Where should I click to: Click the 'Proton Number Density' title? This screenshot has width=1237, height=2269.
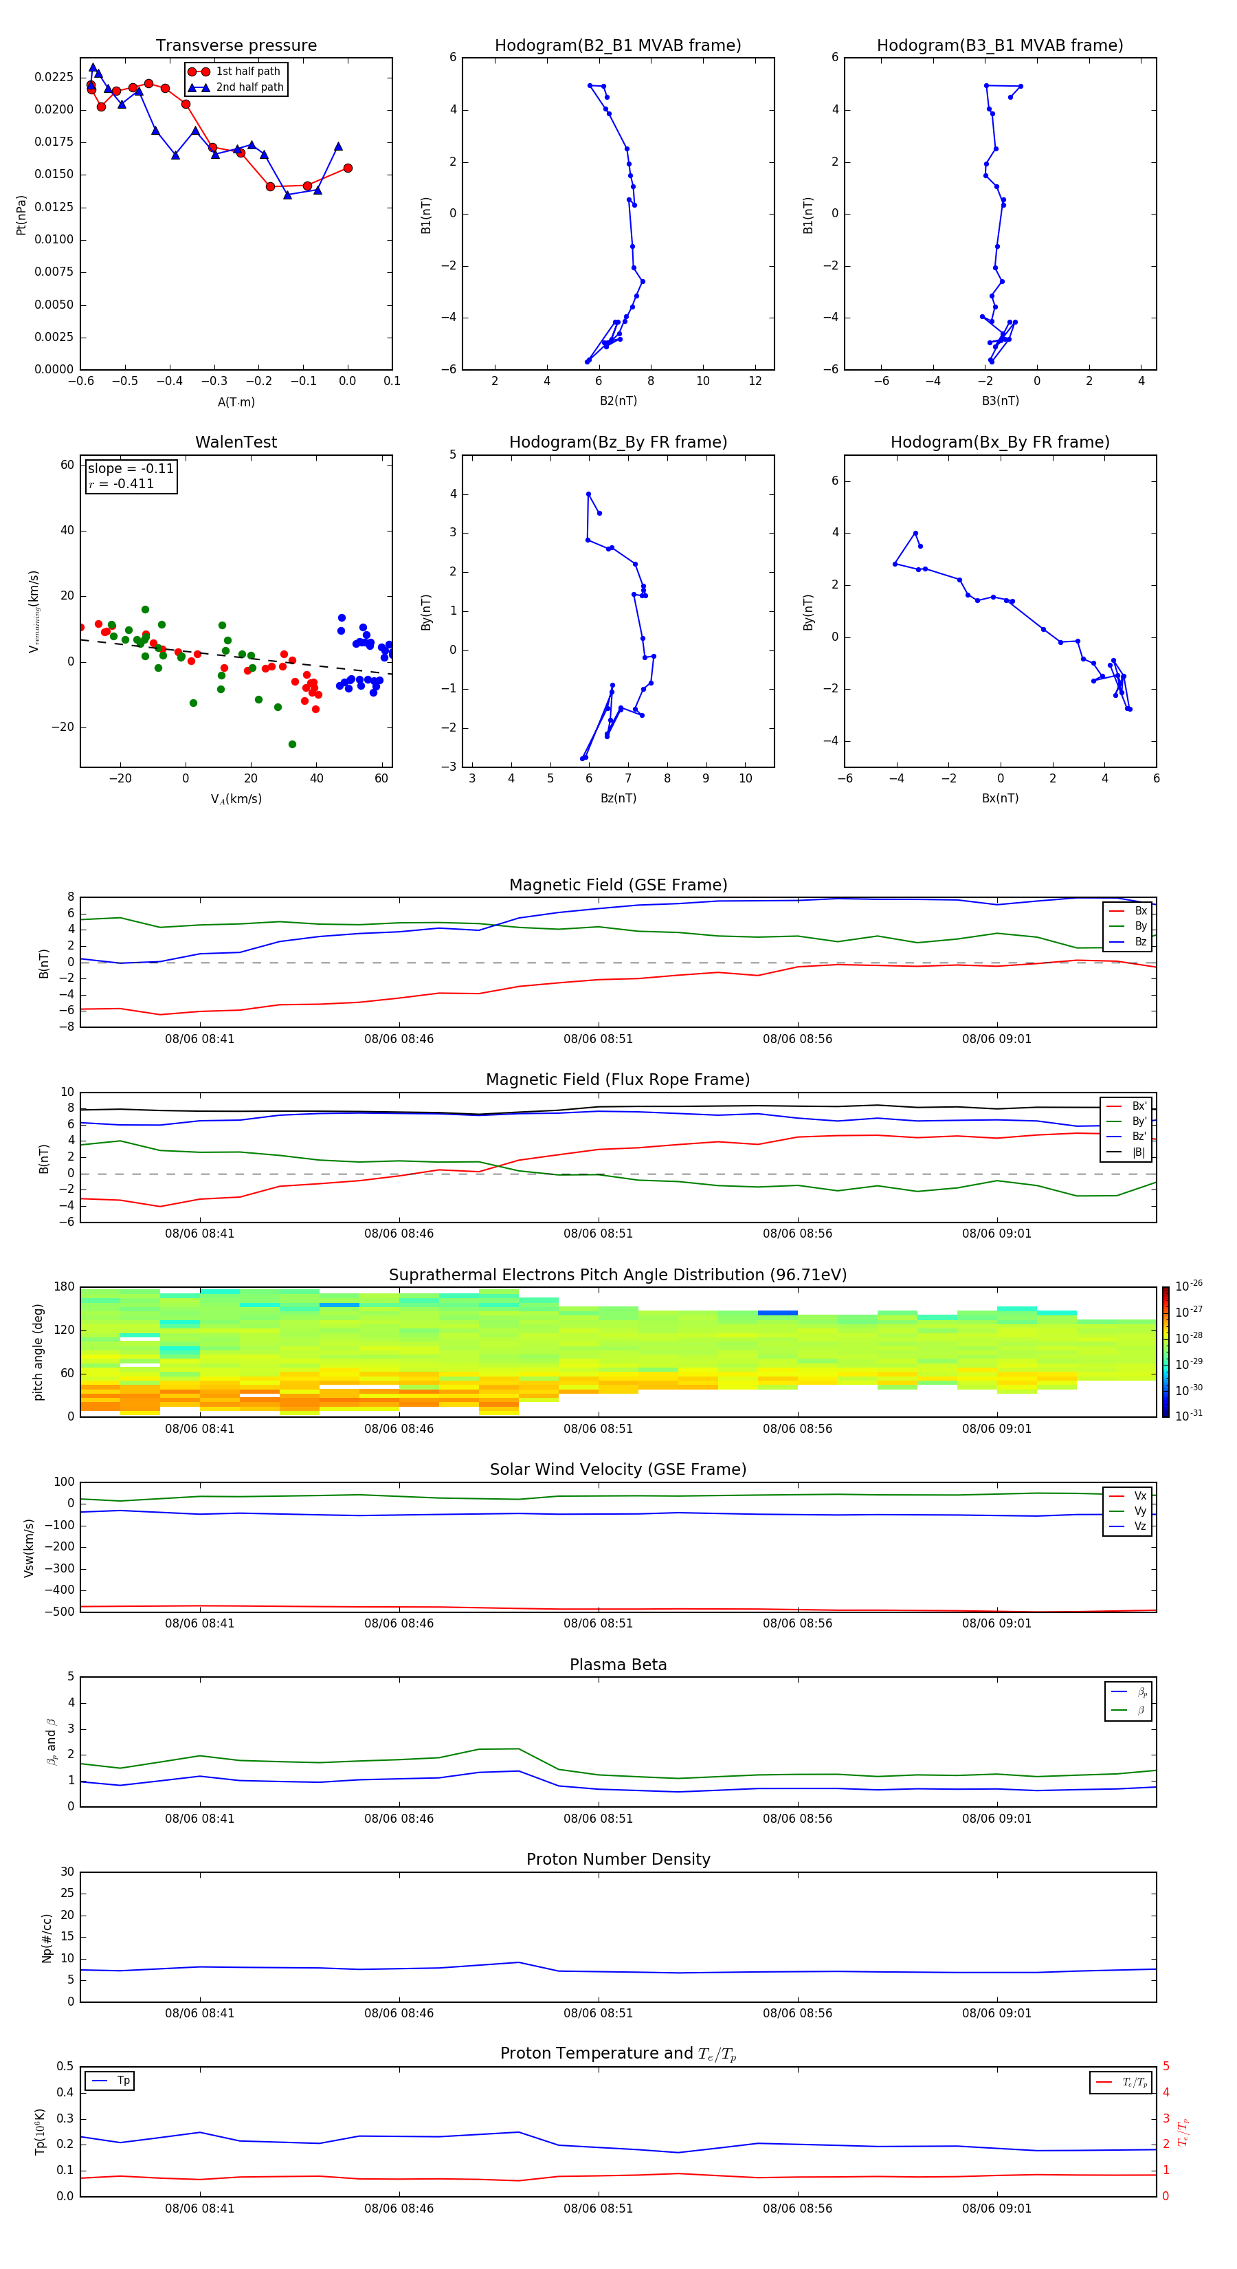point(618,1859)
